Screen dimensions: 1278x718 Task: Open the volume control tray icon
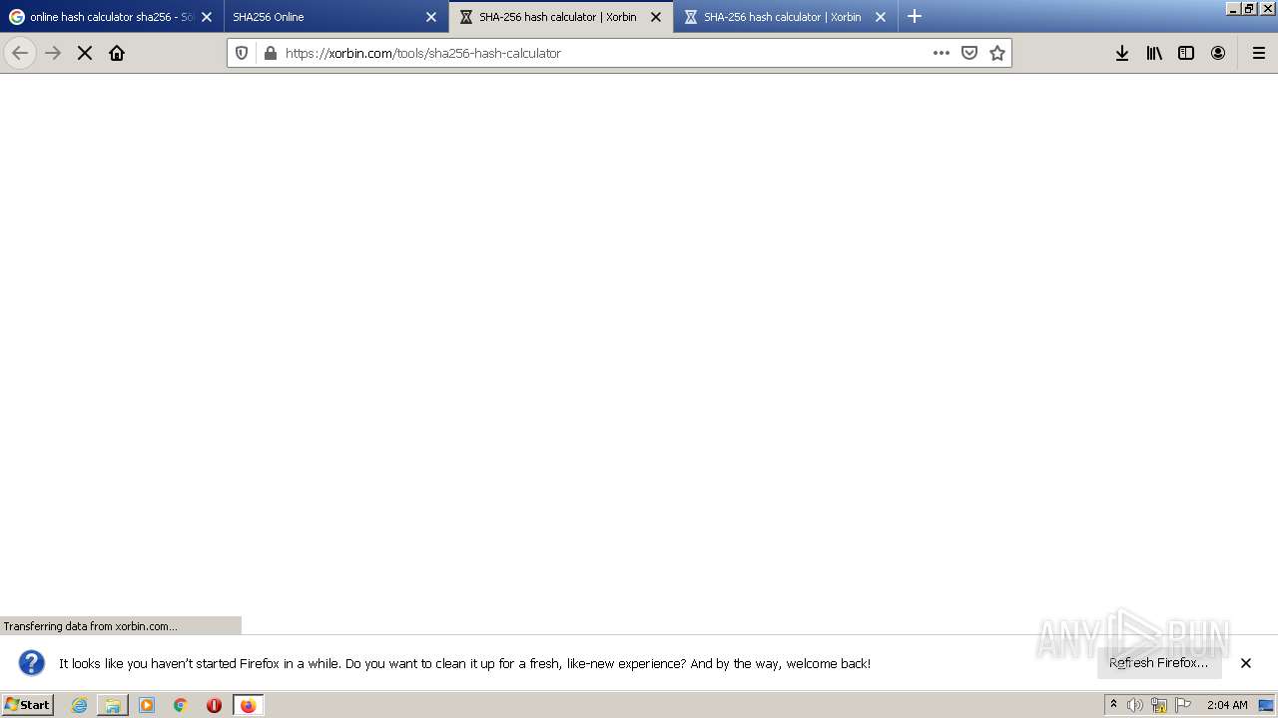pos(1135,705)
